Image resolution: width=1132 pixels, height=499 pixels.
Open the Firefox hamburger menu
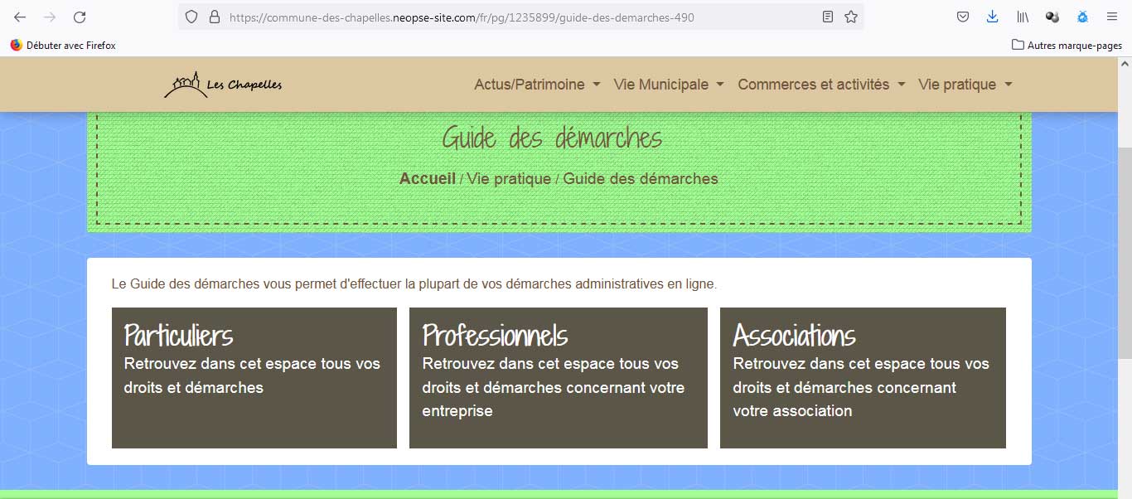[x=1112, y=17]
